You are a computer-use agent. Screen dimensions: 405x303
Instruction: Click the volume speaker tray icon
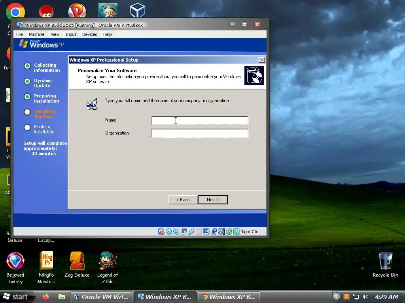(x=365, y=297)
